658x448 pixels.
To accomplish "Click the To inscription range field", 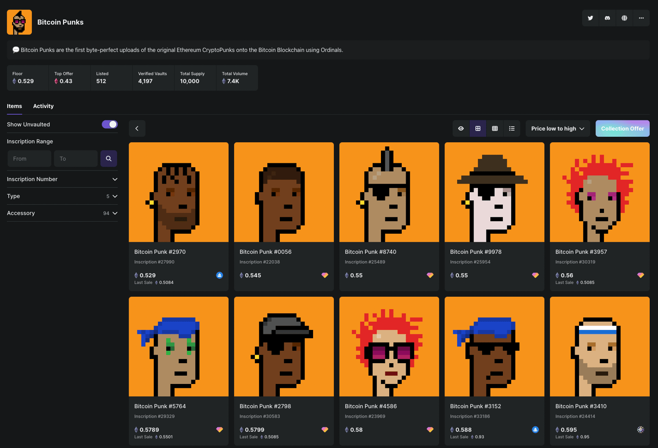I will point(76,158).
